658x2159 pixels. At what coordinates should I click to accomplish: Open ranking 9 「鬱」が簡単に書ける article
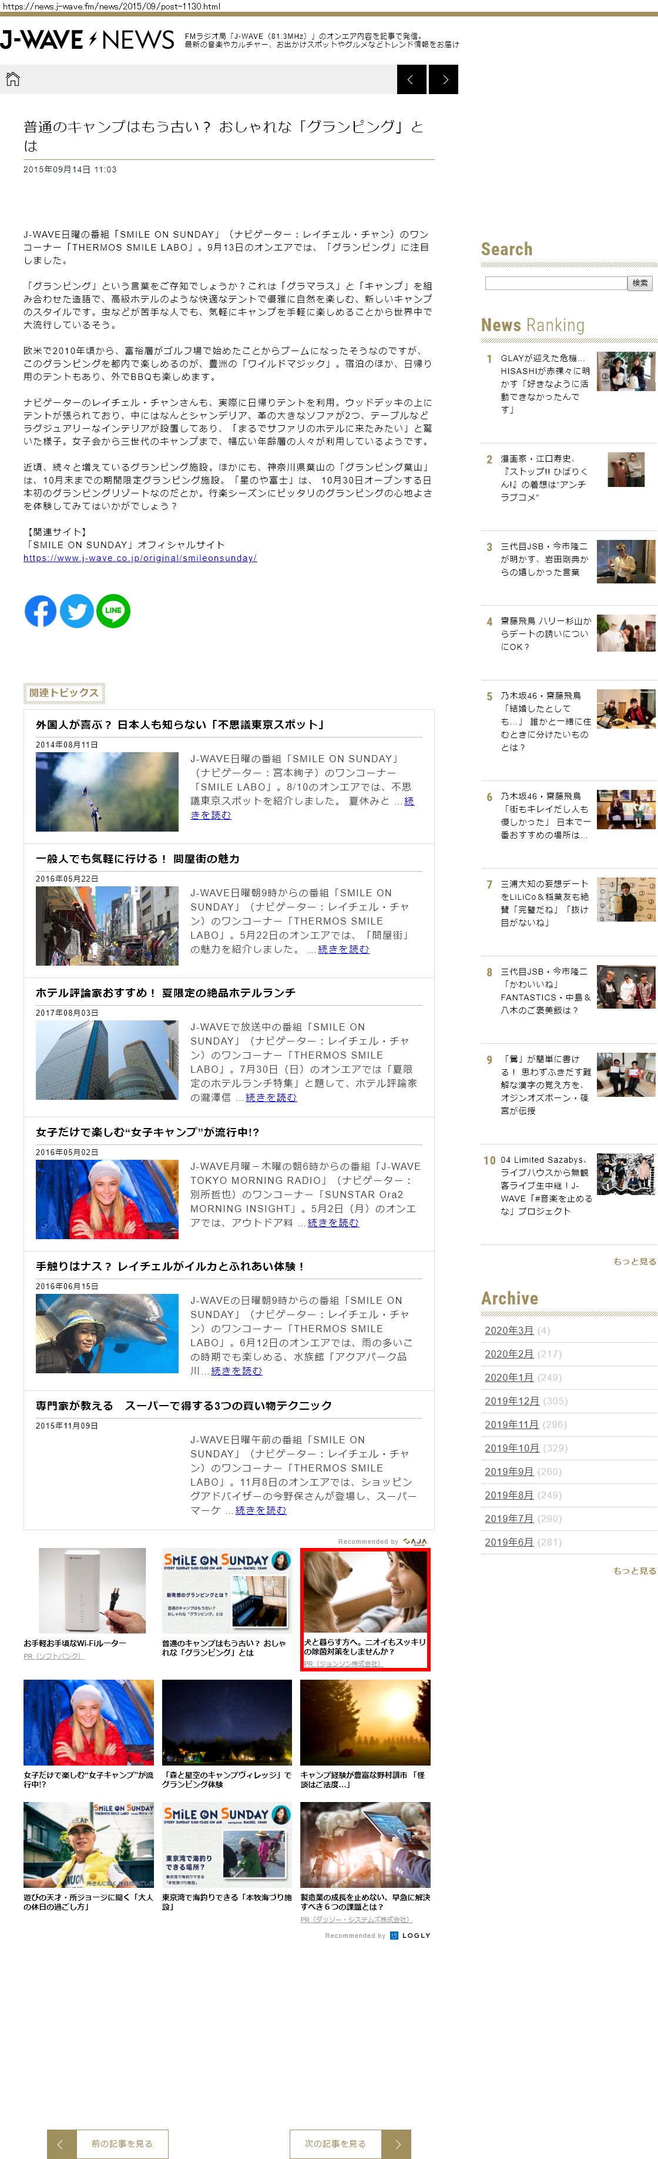[545, 1085]
